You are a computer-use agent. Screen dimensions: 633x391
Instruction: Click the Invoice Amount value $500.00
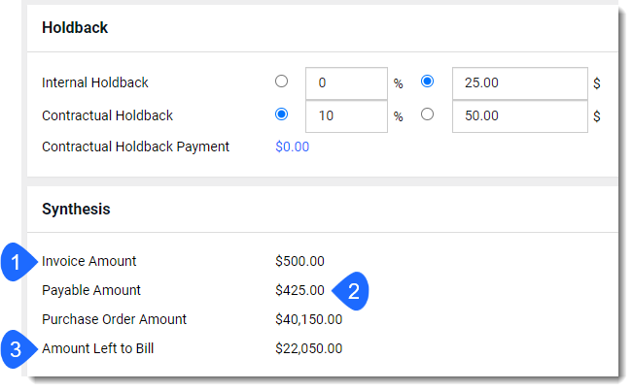(299, 261)
